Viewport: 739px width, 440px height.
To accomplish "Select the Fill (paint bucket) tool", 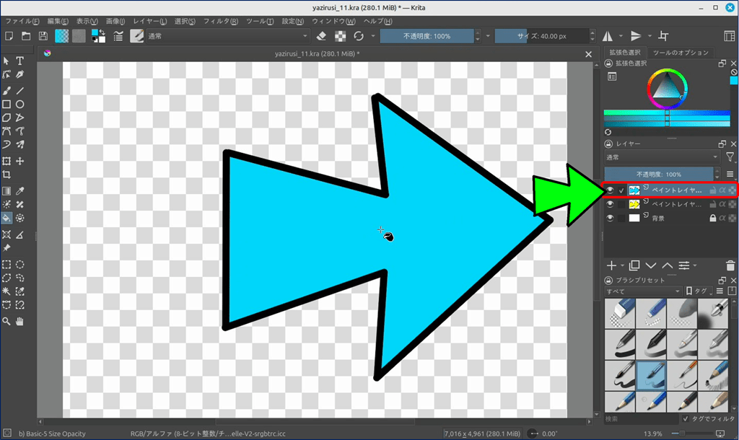I will [x=6, y=218].
